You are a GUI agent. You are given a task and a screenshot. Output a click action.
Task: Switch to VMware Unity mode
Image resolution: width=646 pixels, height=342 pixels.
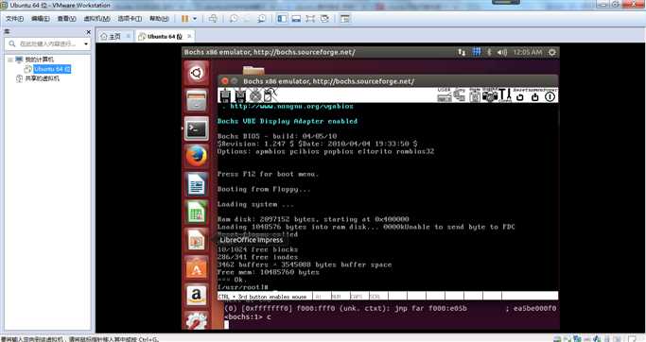[324, 19]
